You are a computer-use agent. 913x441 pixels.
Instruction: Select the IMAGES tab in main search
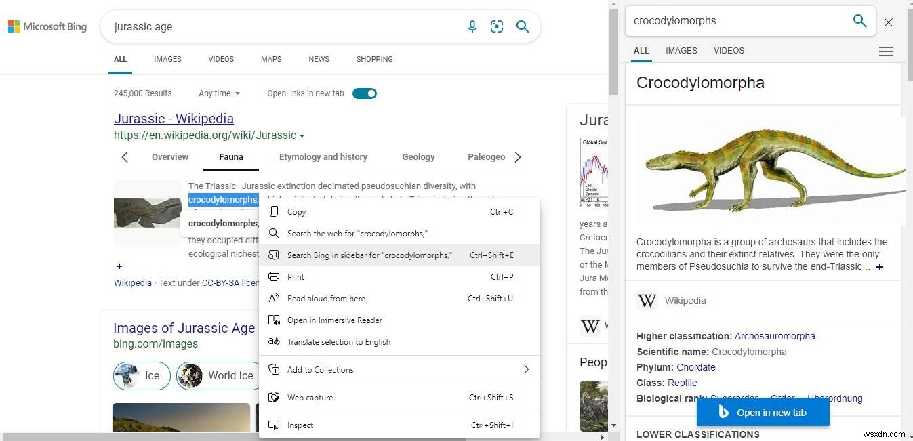tap(167, 59)
